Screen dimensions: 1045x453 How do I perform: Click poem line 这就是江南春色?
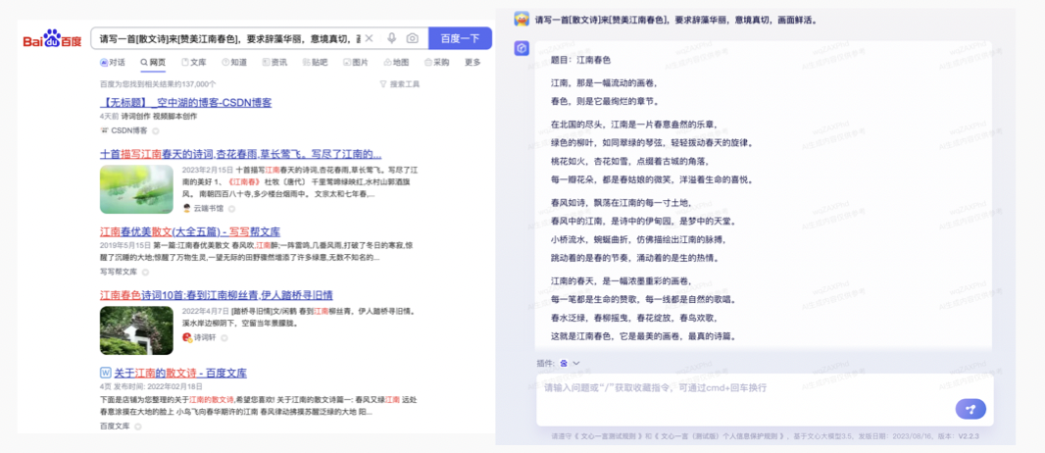click(643, 335)
